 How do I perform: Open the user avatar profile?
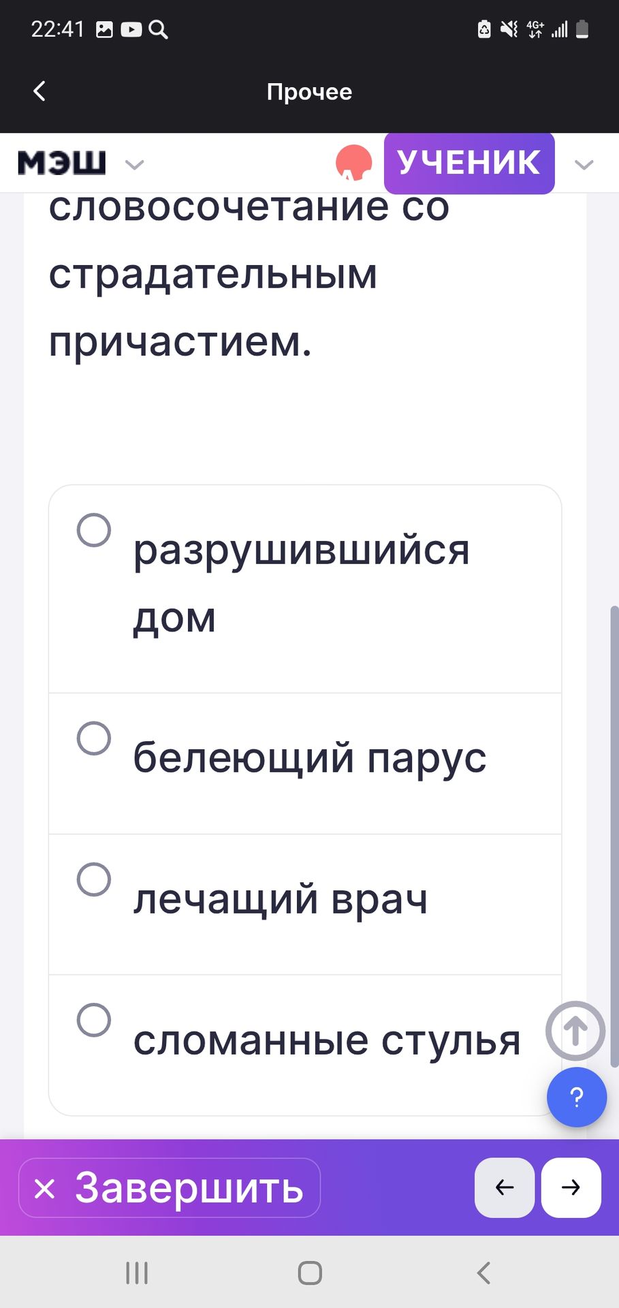point(353,163)
